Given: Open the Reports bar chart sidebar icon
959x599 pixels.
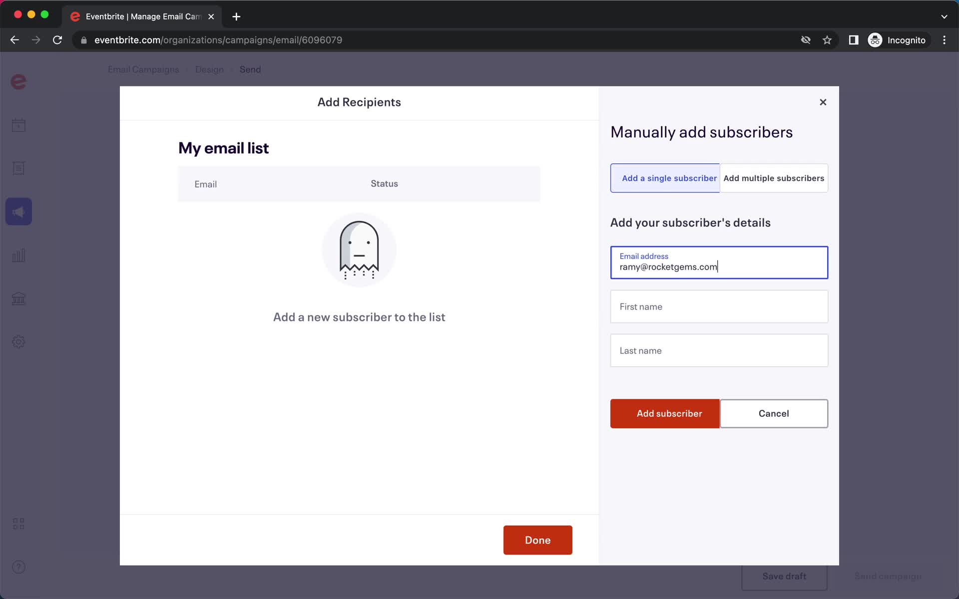Looking at the screenshot, I should click(x=18, y=255).
